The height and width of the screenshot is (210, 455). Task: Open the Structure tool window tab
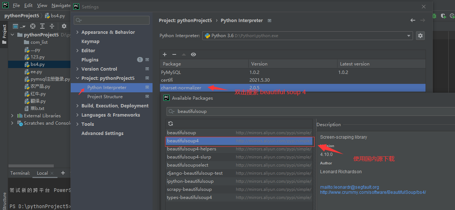coord(4,201)
